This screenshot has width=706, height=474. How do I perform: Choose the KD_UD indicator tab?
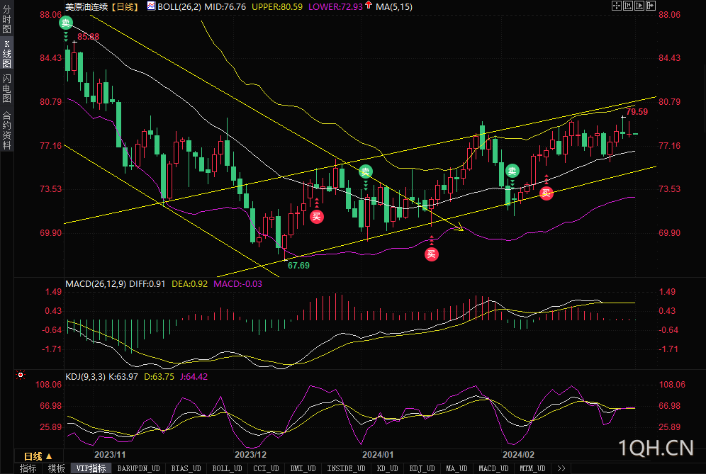(x=387, y=468)
